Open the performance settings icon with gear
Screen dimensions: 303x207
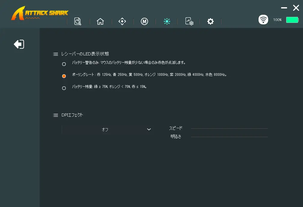pos(189,21)
